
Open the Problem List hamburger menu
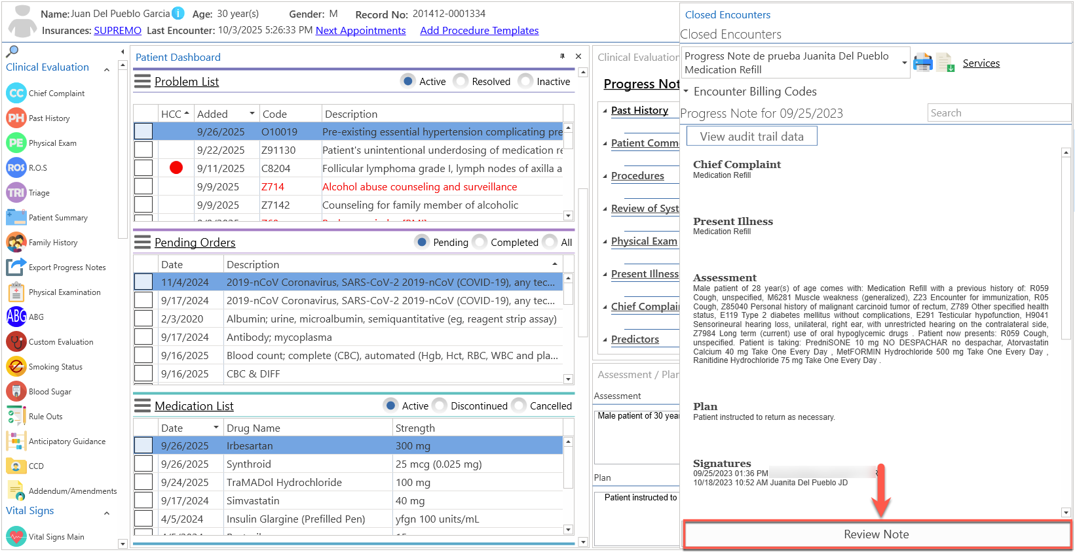[x=142, y=82]
